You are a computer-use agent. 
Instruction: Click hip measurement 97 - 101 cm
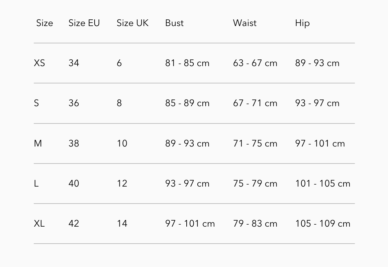319,144
